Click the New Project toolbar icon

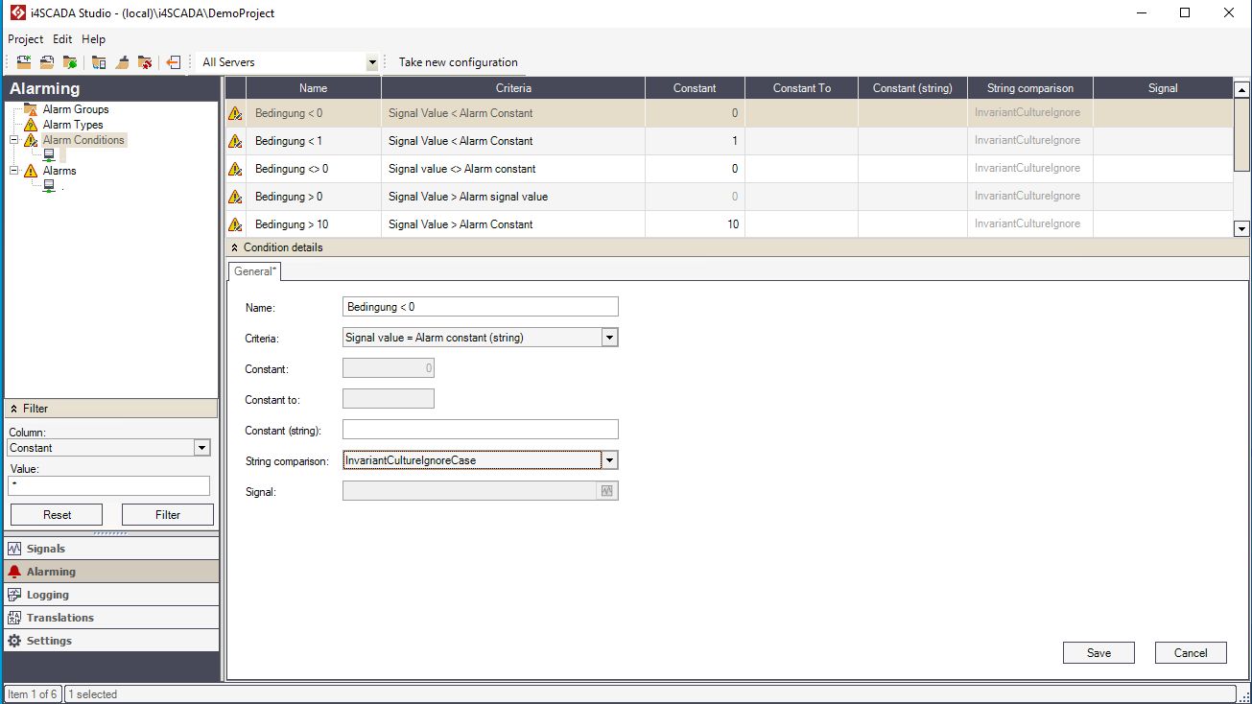point(24,61)
